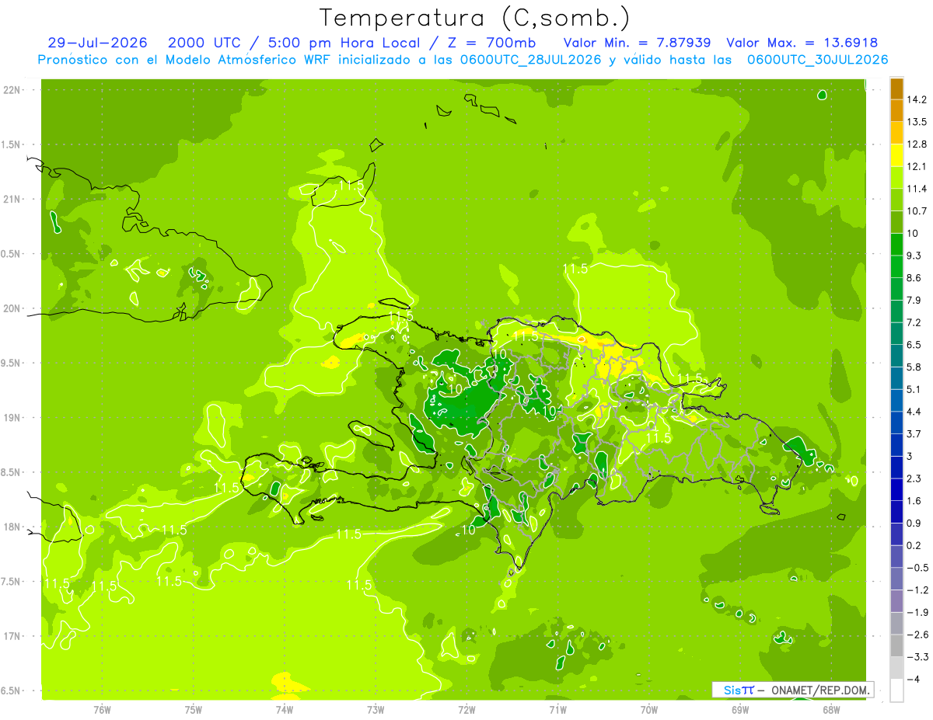Image resolution: width=933 pixels, height=720 pixels.
Task: Click the '71W' longitude axis label
Action: coord(557,709)
